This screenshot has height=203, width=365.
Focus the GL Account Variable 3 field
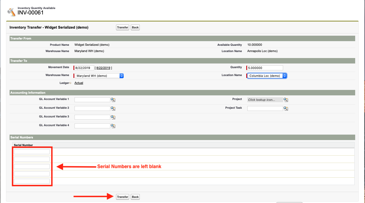point(92,117)
